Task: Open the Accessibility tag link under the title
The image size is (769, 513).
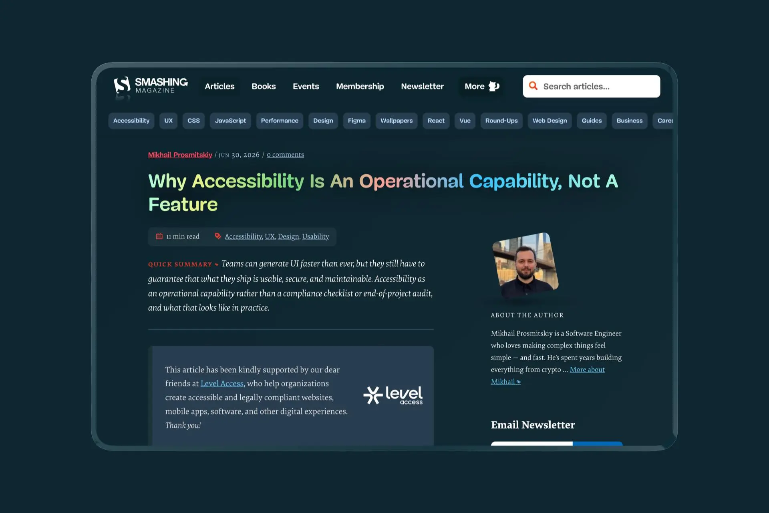Action: (x=243, y=236)
